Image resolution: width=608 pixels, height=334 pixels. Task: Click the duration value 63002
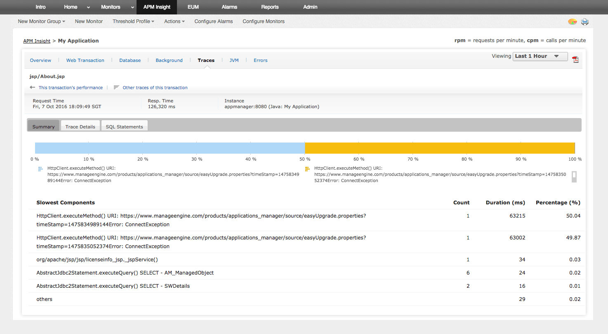coord(517,238)
